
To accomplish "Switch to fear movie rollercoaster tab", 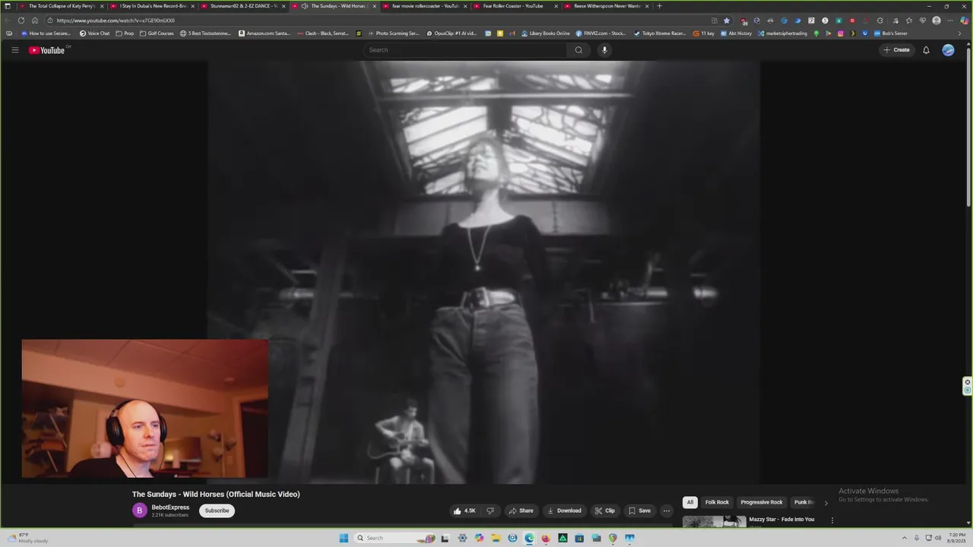I will 424,6.
